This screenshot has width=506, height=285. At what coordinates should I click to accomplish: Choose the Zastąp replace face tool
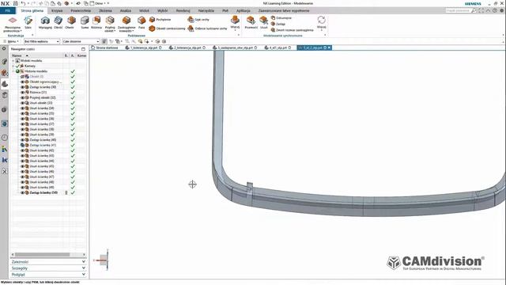278,24
